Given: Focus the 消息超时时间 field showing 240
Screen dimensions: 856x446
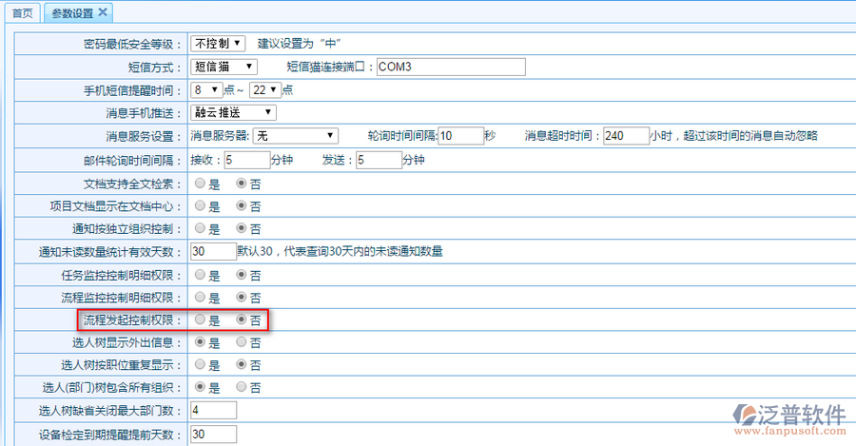Looking at the screenshot, I should [625, 136].
